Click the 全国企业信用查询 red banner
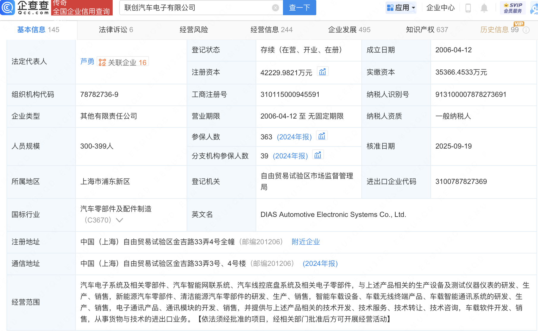This screenshot has width=538, height=331. point(82,8)
